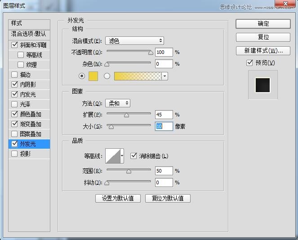Click the 杂色 value field

coord(164,64)
